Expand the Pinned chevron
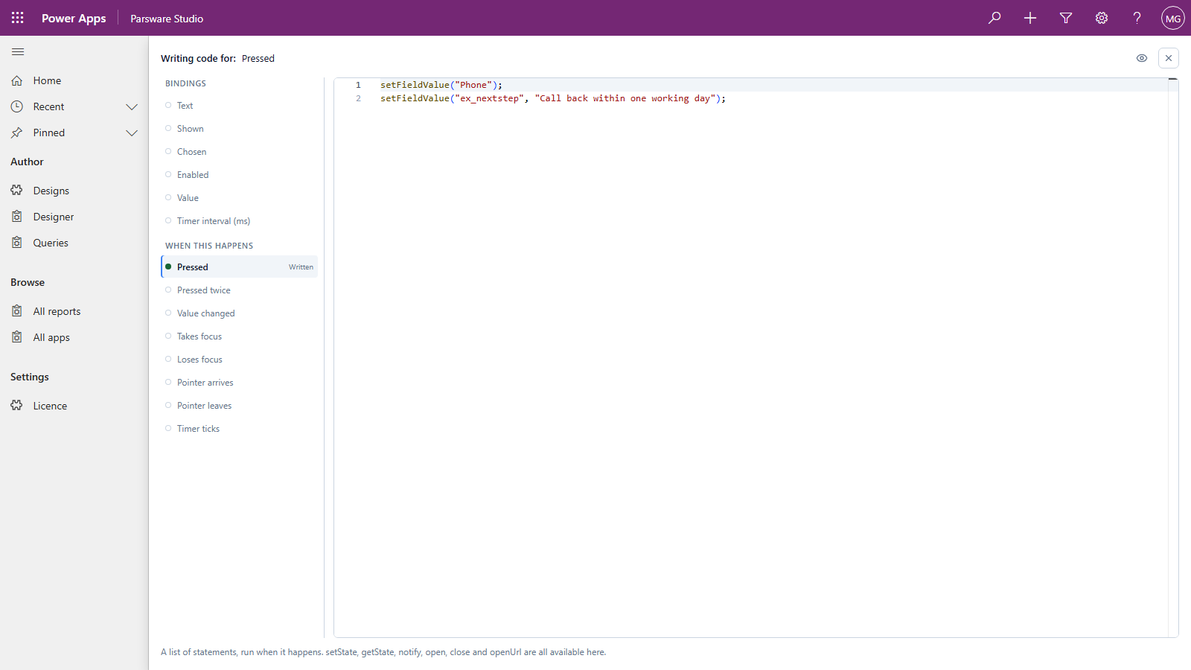 click(x=132, y=133)
